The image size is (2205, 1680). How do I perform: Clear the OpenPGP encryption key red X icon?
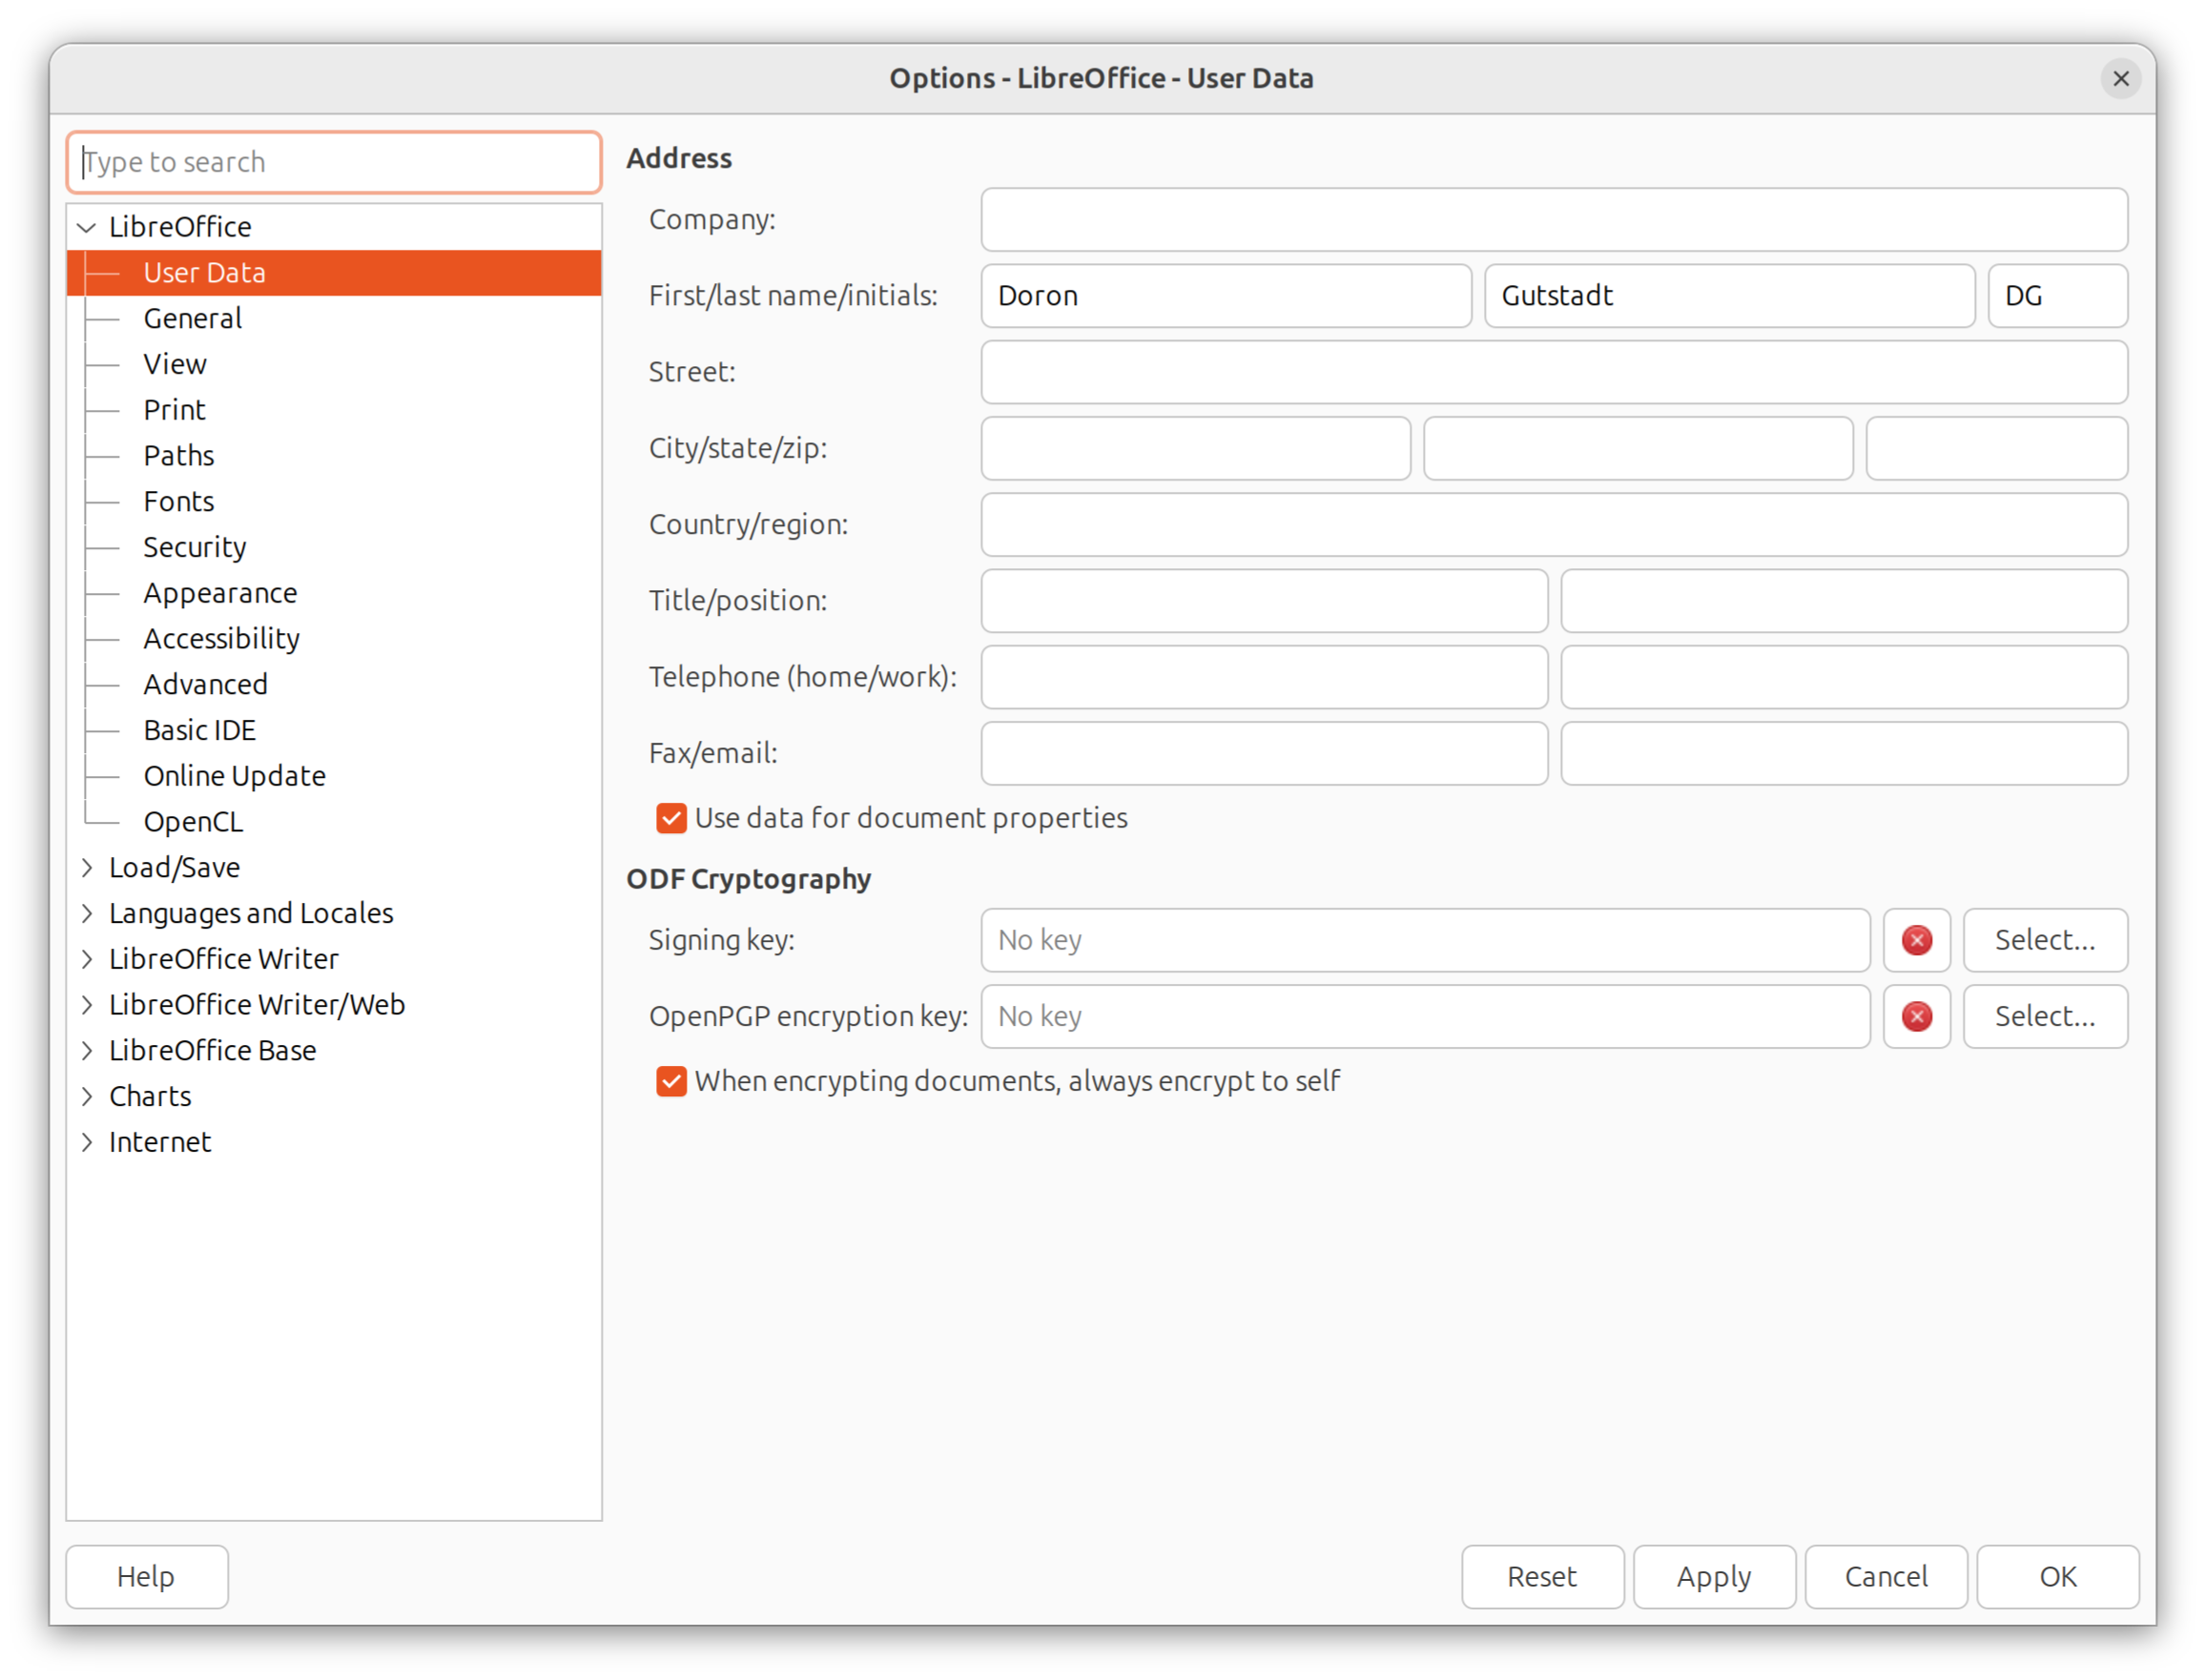[1916, 1016]
